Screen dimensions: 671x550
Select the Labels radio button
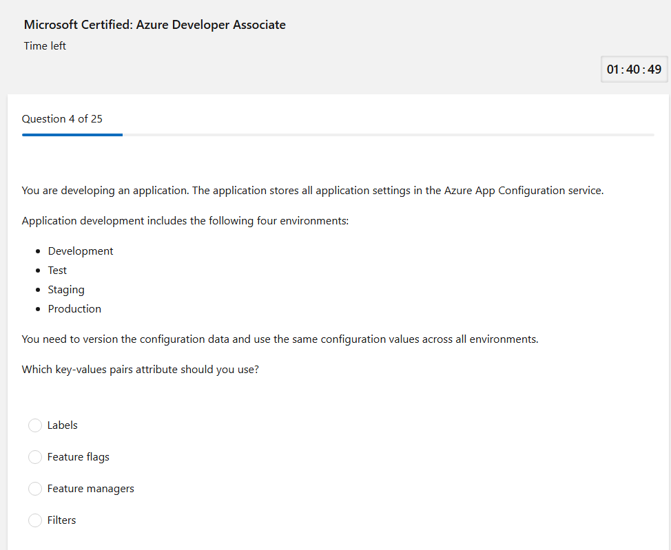(x=35, y=425)
